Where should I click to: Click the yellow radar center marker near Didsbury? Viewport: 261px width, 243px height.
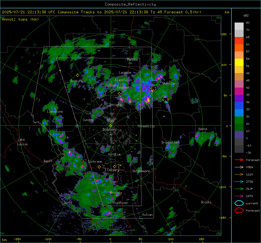[x=110, y=126]
